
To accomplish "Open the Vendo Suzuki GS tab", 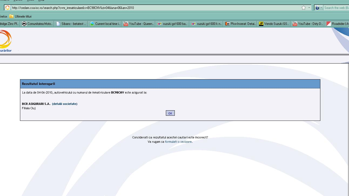I will click(274, 24).
